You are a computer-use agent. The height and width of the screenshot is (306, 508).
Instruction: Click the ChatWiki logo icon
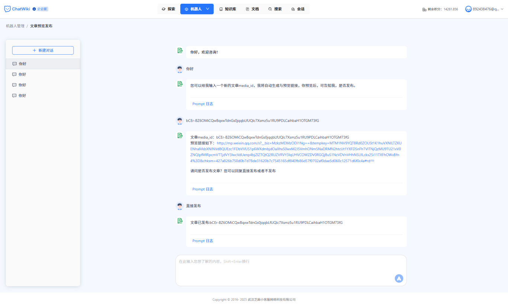tap(7, 9)
